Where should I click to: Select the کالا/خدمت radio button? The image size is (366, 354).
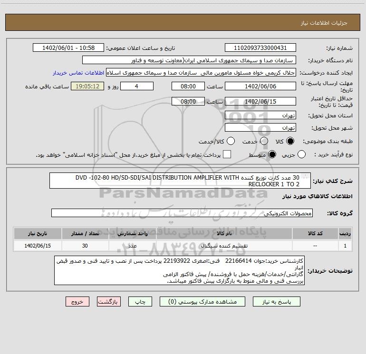[231, 141]
